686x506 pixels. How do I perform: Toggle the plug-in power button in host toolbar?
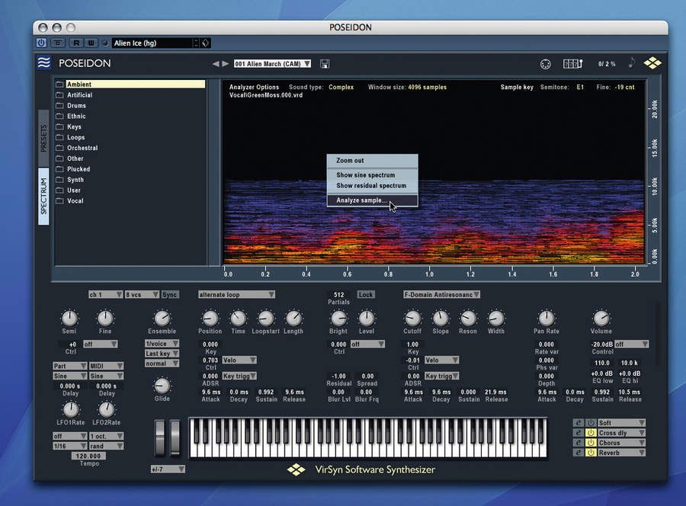pyautogui.click(x=41, y=43)
